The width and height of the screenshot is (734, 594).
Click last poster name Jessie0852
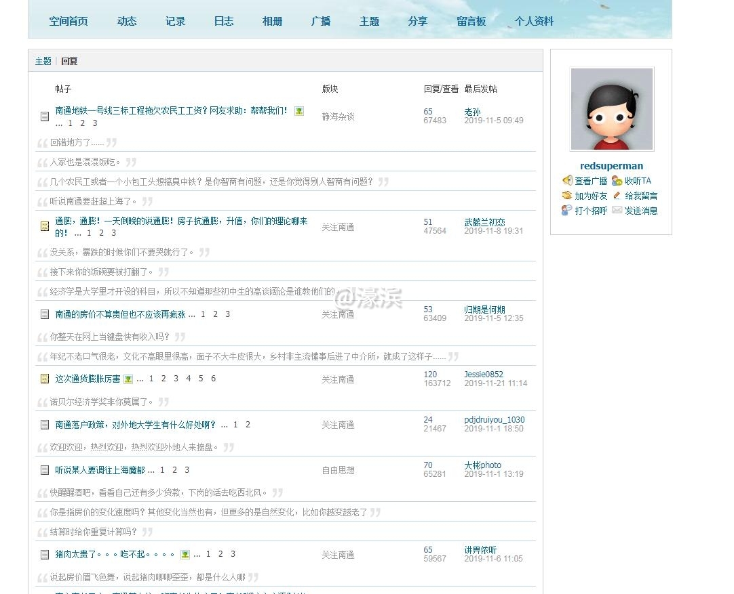(484, 375)
